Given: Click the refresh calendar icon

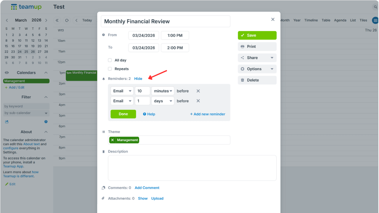Looking at the screenshot, I should click(67, 20).
